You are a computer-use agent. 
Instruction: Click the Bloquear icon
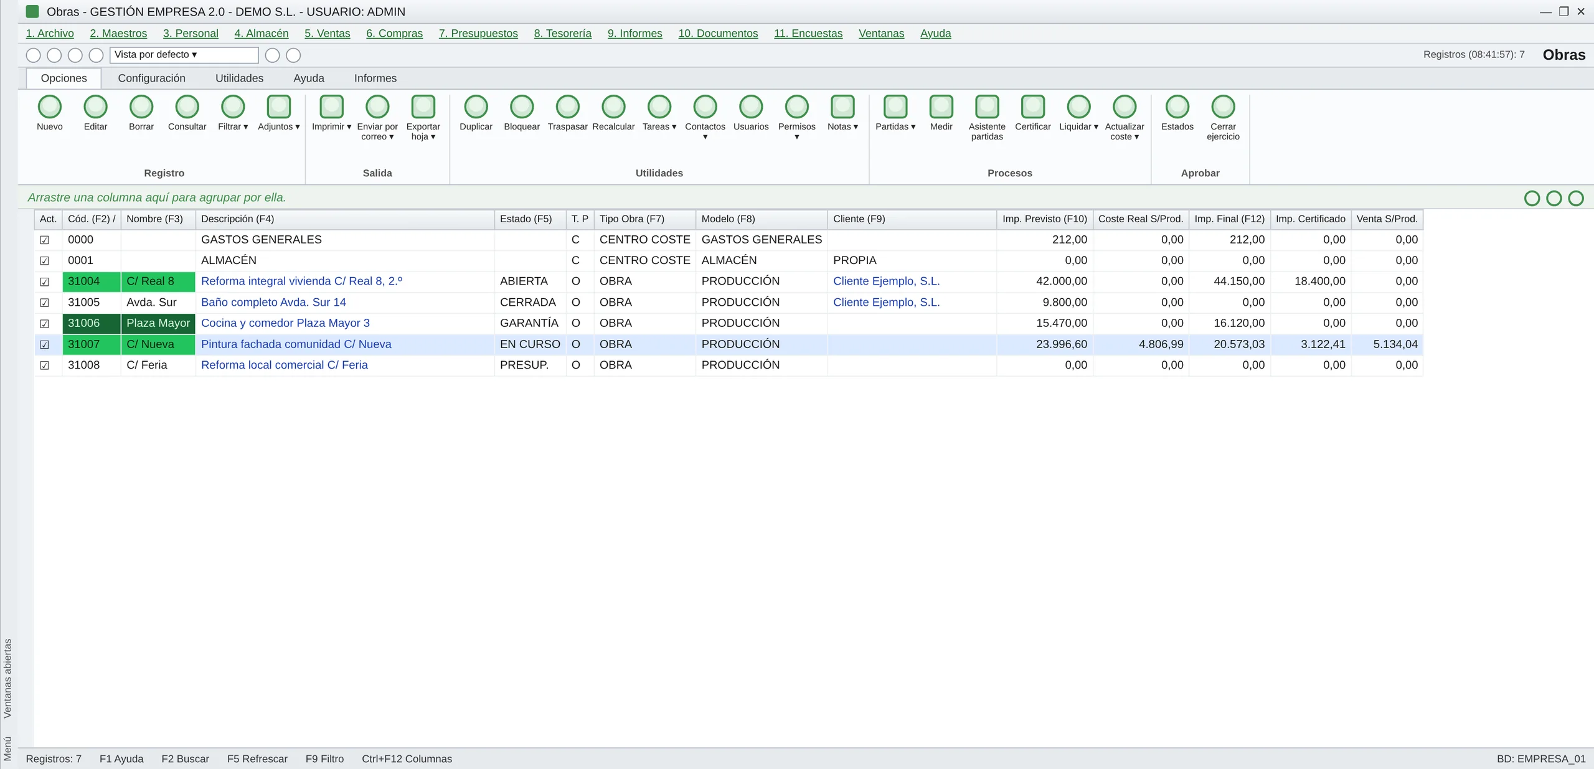tap(522, 106)
